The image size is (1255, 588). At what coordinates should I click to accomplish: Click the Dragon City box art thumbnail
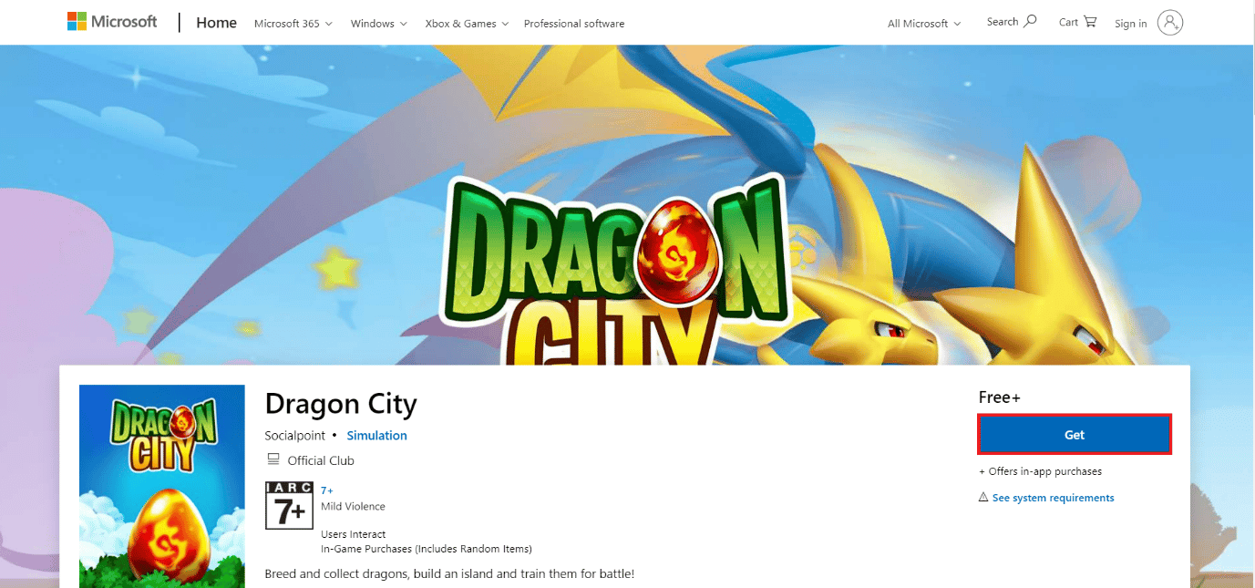(162, 486)
